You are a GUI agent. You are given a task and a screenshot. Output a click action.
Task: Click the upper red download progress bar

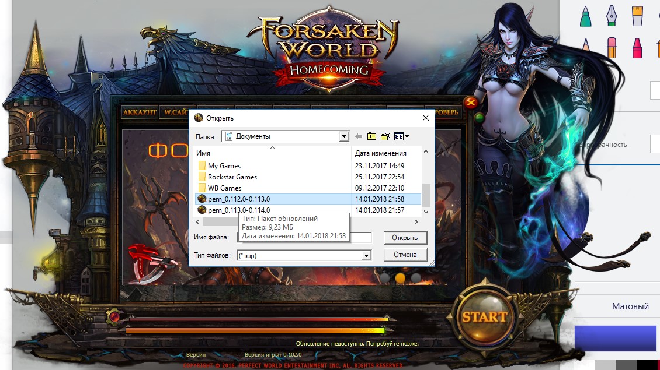click(258, 320)
